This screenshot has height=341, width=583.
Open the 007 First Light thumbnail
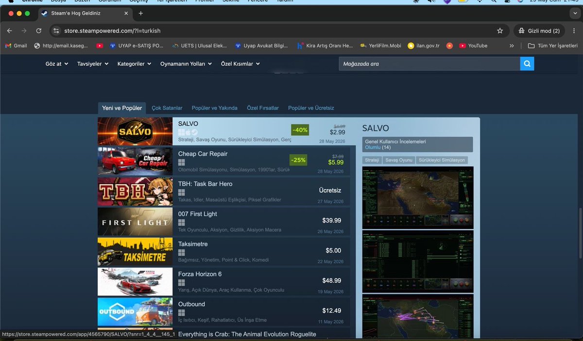(x=135, y=221)
